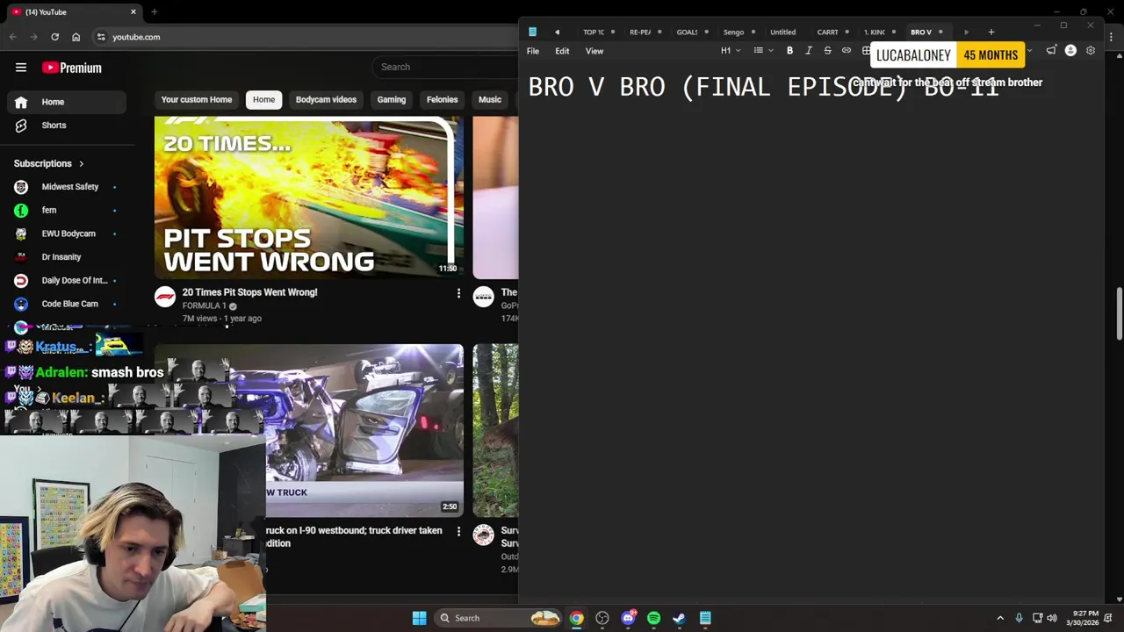Open the YouTube guide hamburger menu
Viewport: 1124px width, 632px height.
point(21,68)
